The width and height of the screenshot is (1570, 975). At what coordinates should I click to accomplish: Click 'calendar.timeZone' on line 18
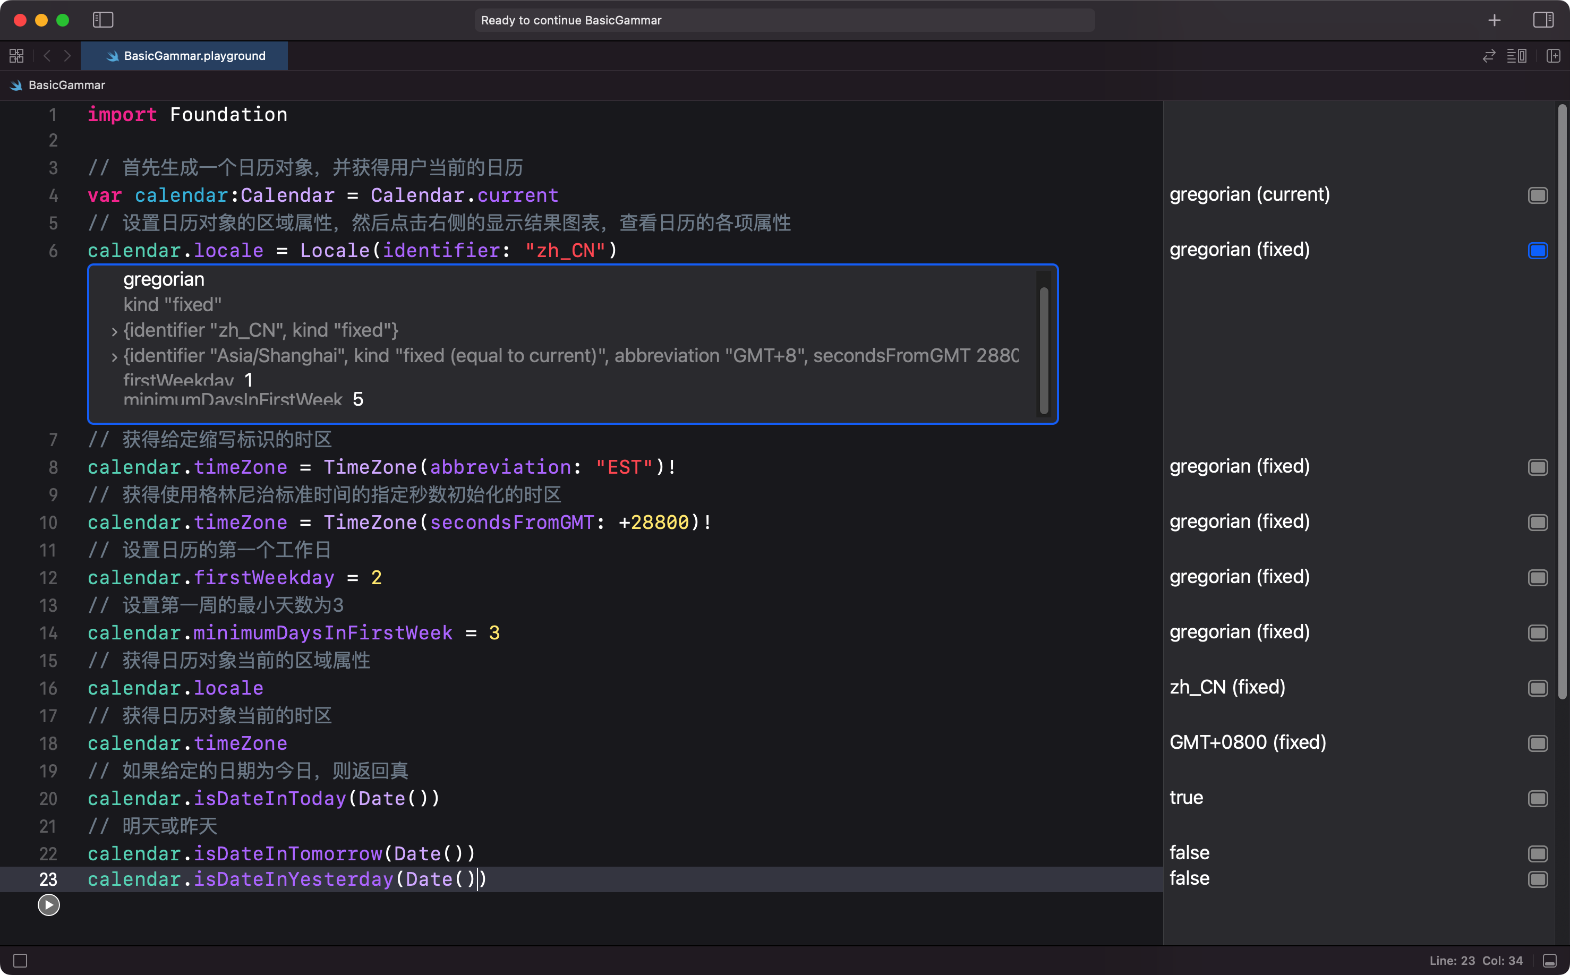pos(187,743)
